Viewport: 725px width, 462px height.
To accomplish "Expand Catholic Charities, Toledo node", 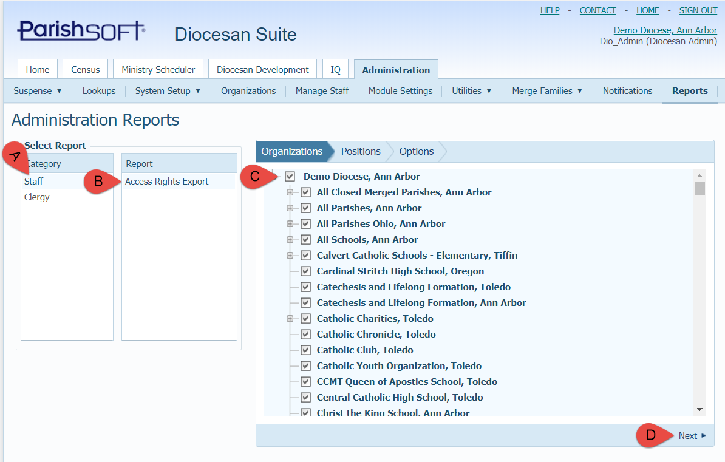I will coord(290,318).
